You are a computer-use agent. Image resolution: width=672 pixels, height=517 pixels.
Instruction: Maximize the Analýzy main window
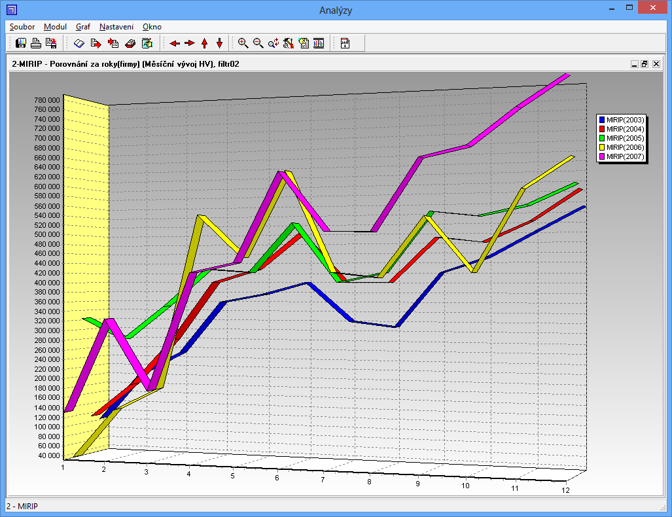(629, 8)
